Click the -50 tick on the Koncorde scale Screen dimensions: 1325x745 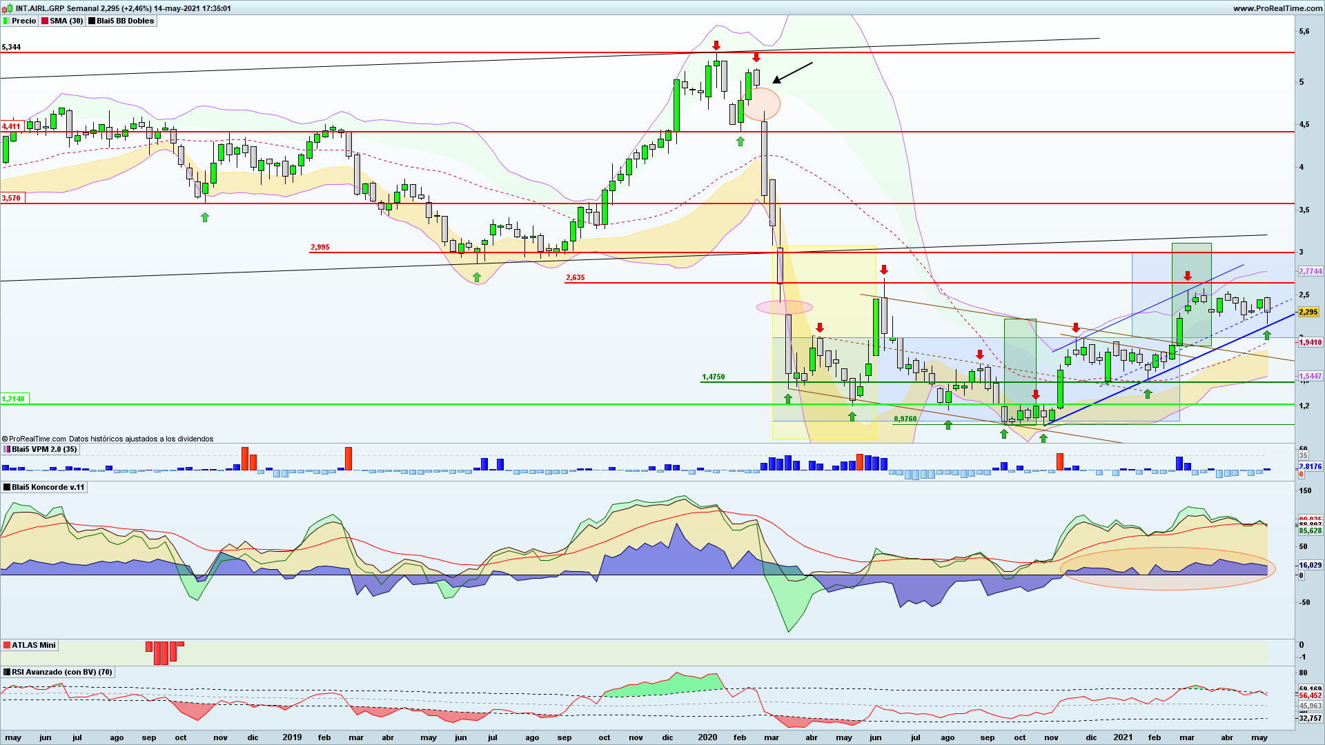(x=1305, y=602)
